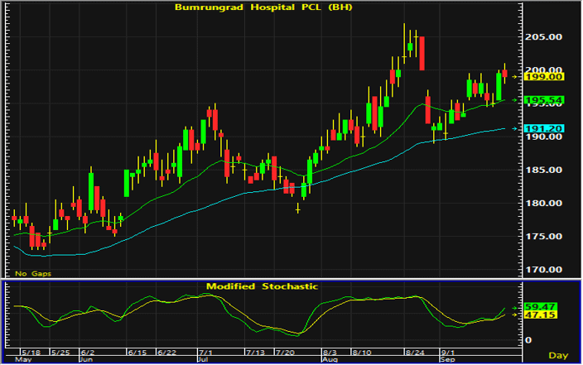Click the 5/25 date marker
This screenshot has width=583, height=365.
(x=60, y=353)
